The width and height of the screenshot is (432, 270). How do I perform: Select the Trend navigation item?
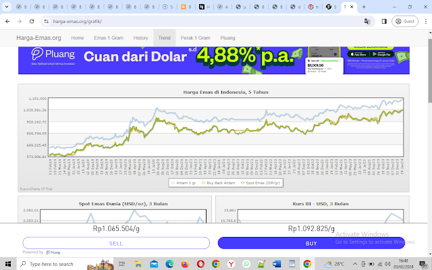coord(164,38)
